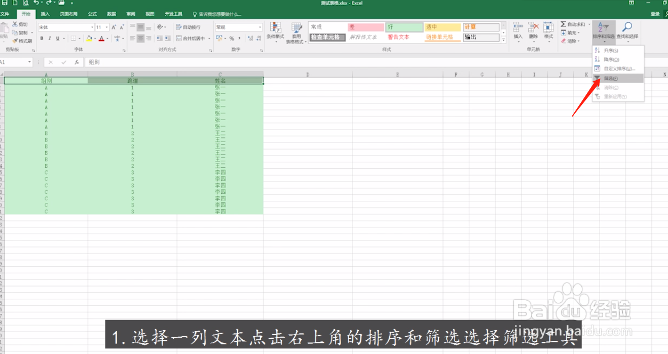Image resolution: width=668 pixels, height=354 pixels.
Task: Click the Undo arrow icon
Action: 36,3
